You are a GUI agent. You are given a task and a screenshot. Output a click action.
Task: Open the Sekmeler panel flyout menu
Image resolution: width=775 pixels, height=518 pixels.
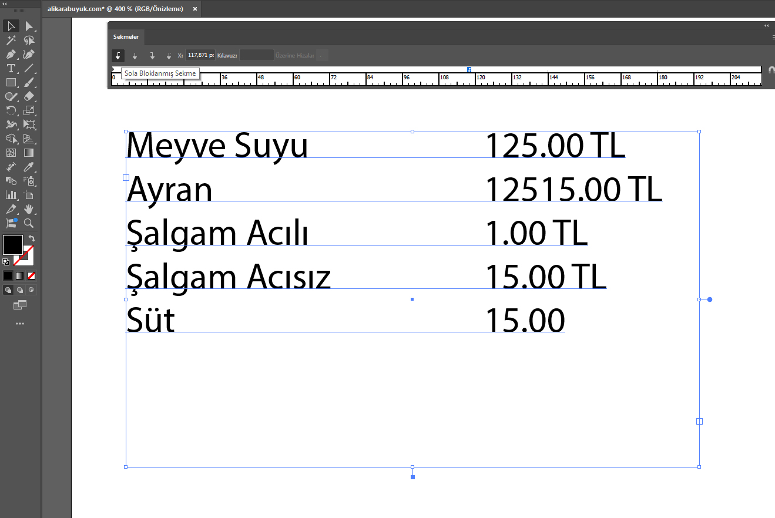(x=773, y=37)
